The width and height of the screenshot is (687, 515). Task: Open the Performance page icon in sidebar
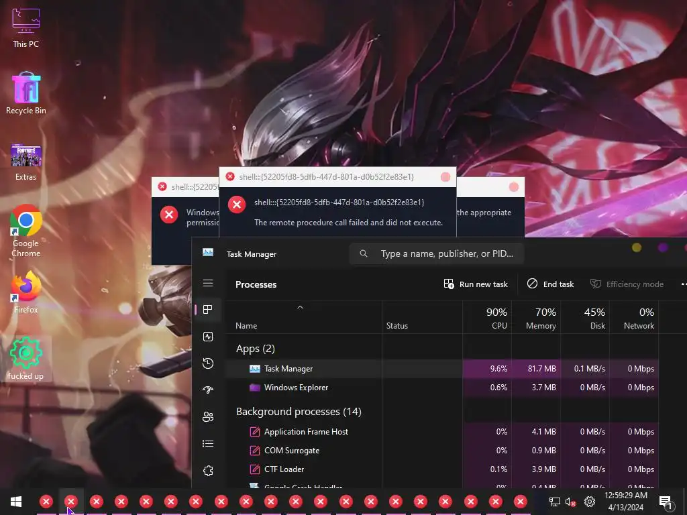coord(208,337)
